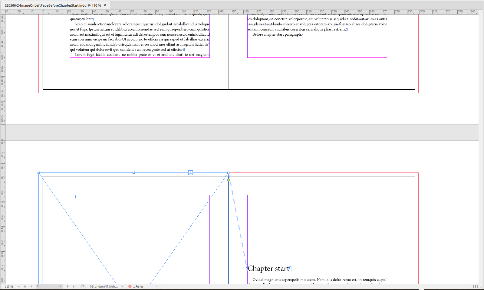The height and width of the screenshot is (290, 484).
Task: Go to the first page button
Action: tap(25, 286)
